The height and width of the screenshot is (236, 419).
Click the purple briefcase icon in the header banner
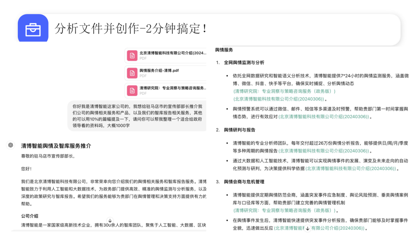[x=33, y=29]
